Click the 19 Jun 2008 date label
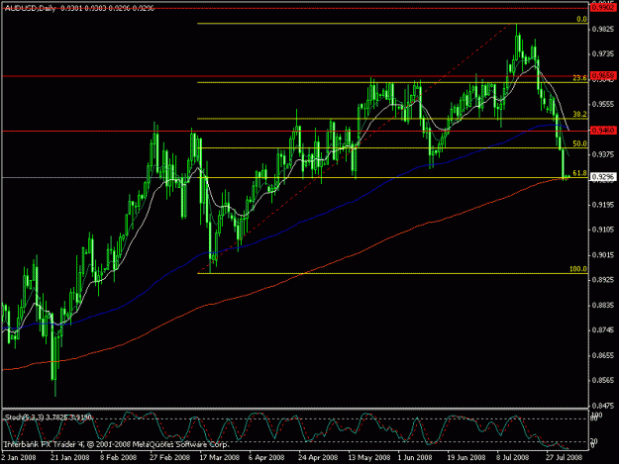Viewport: 619px width, 464px height. (x=466, y=457)
